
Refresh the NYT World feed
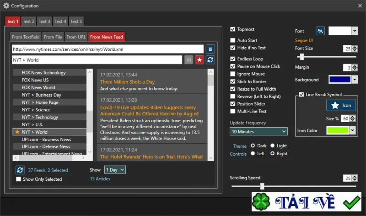[210, 60]
